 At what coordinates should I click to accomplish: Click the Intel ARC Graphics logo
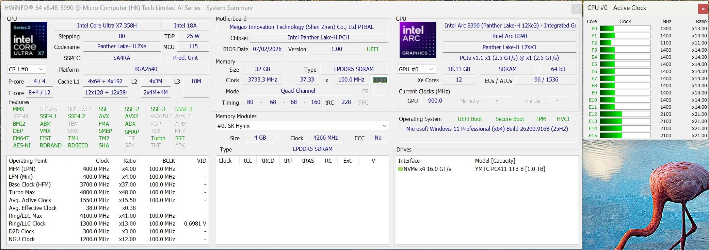point(418,40)
